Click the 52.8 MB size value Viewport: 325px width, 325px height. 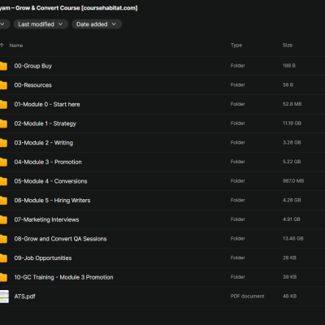point(292,104)
